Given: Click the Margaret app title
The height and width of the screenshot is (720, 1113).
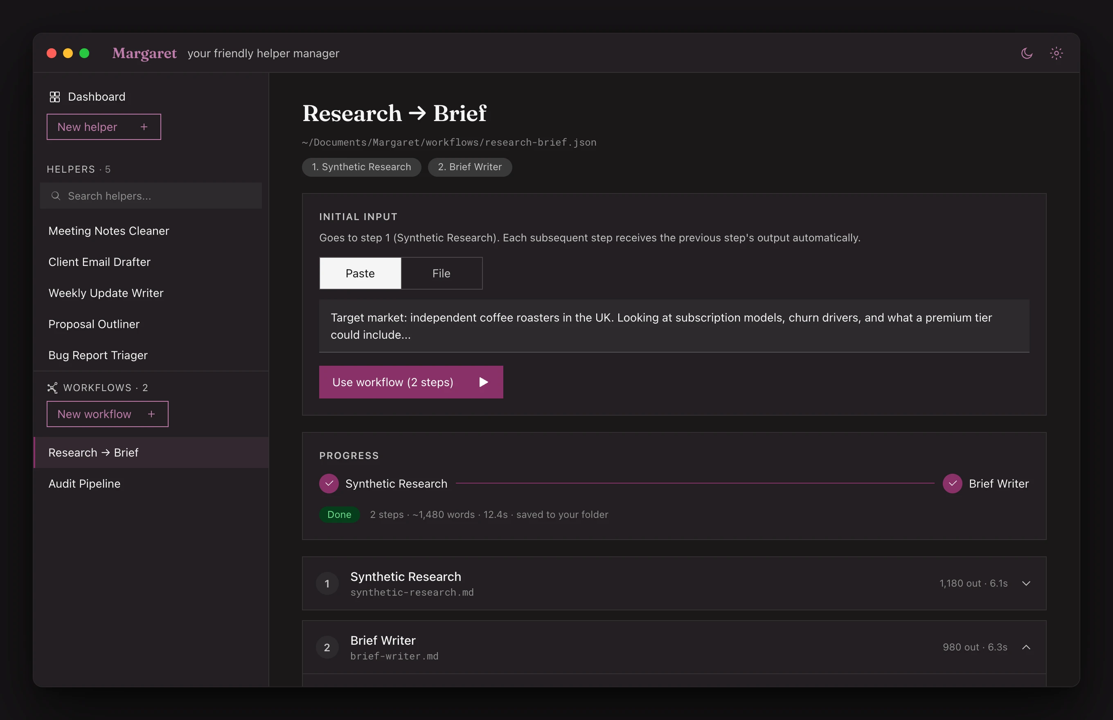Looking at the screenshot, I should 144,53.
